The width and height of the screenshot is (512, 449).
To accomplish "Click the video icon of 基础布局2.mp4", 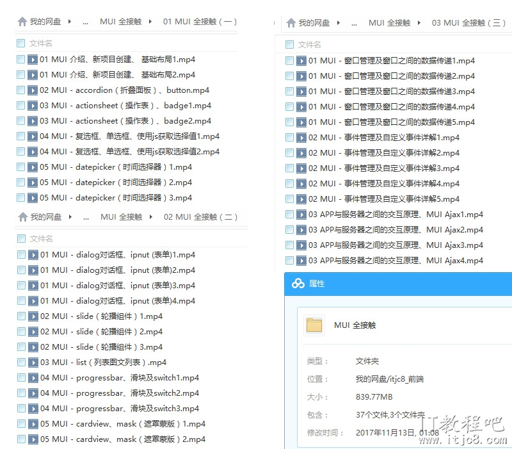I will click(33, 75).
